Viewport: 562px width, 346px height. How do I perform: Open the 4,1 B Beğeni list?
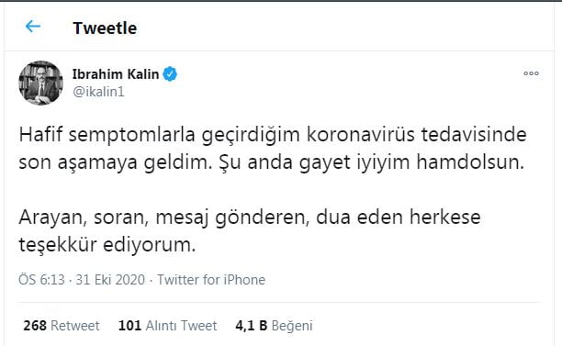[274, 326]
